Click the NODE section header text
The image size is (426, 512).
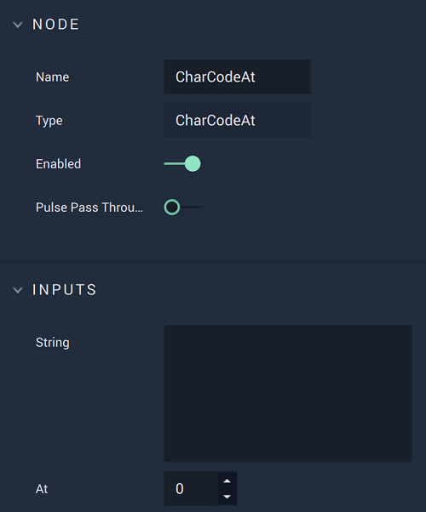pos(56,25)
